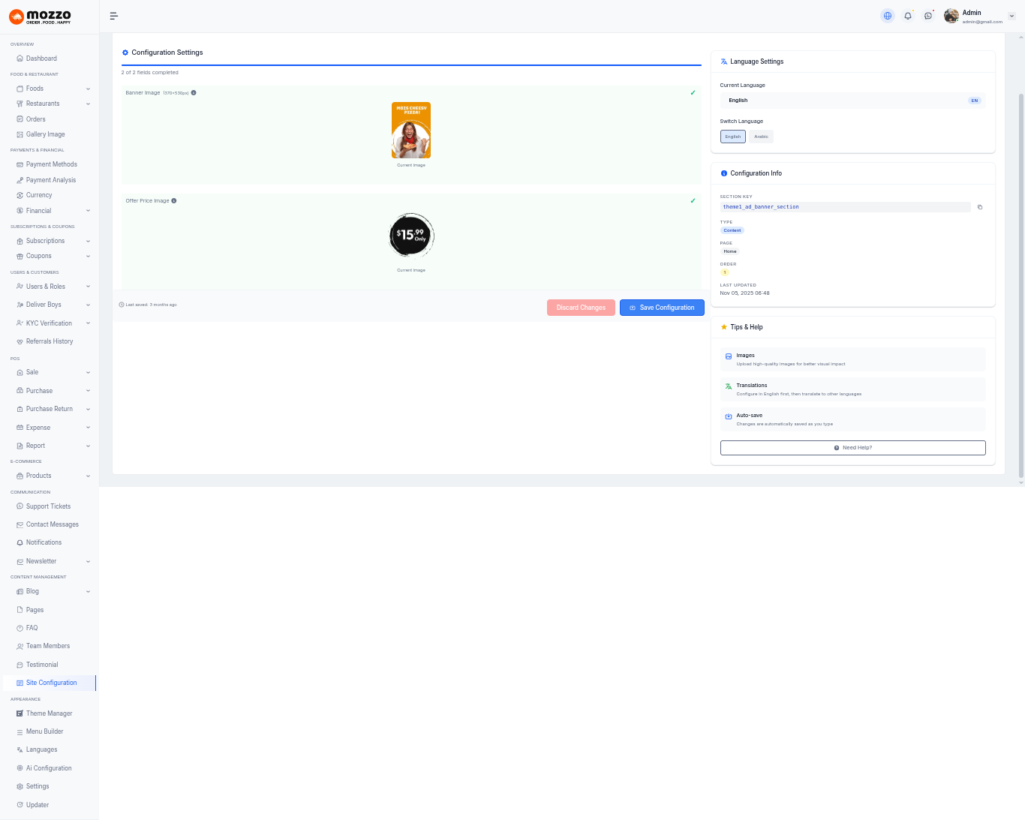
Task: Switch language to Arabic
Action: click(761, 137)
